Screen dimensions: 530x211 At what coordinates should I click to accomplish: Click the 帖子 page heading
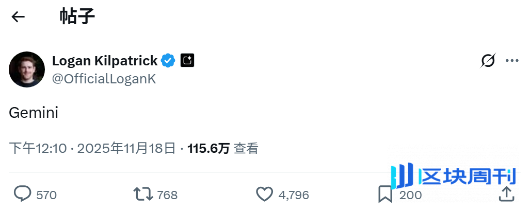77,17
